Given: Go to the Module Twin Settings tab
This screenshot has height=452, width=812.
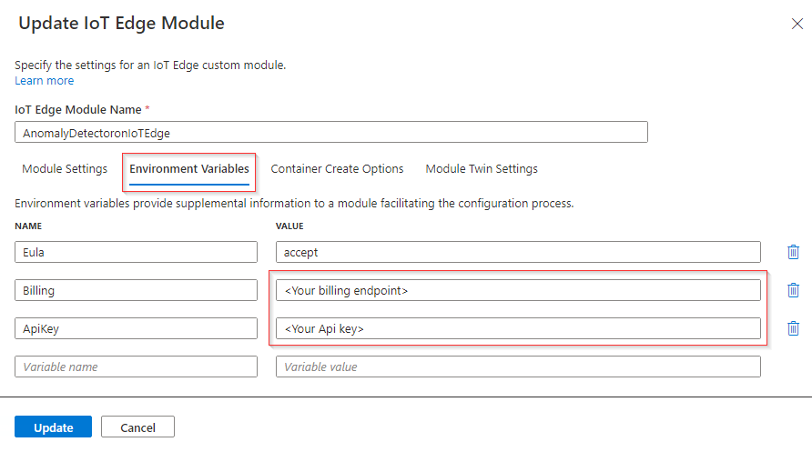Looking at the screenshot, I should pos(482,169).
